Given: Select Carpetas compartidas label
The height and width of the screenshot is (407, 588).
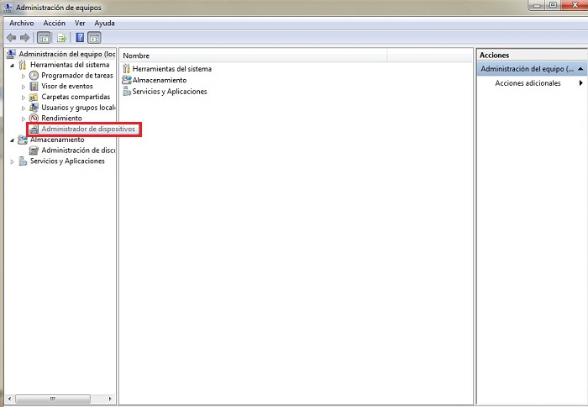Looking at the screenshot, I should [76, 97].
